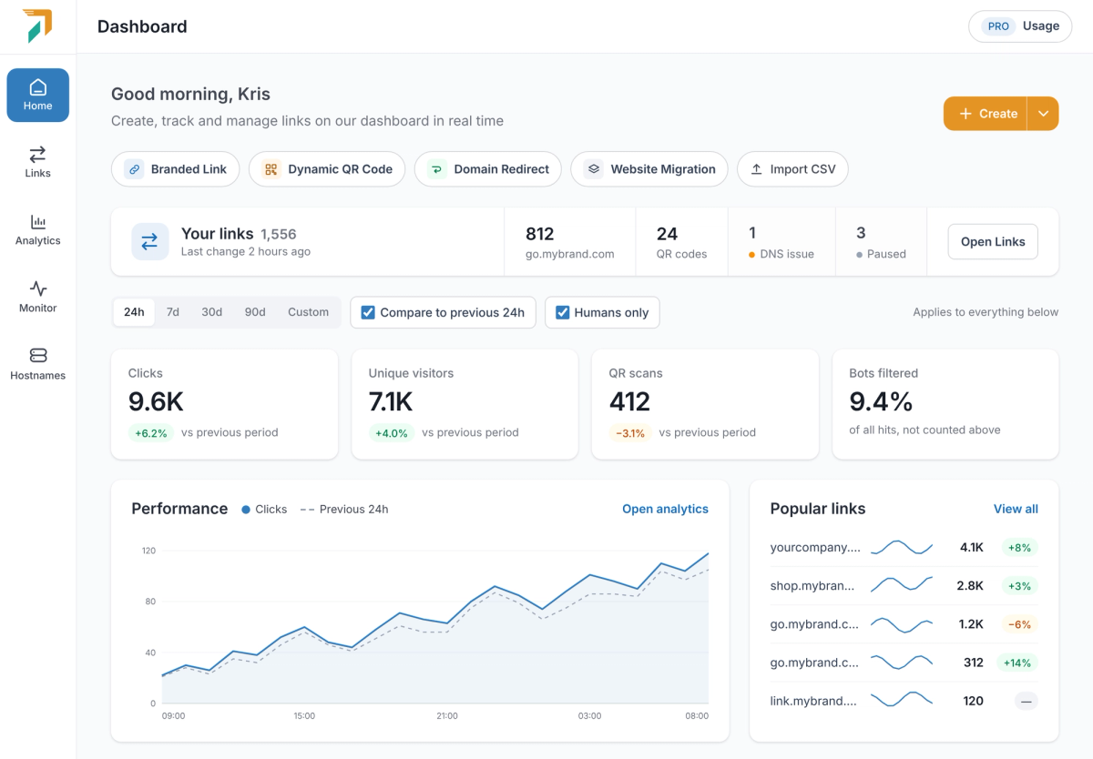This screenshot has width=1093, height=759.
Task: Go to Links in the sidebar
Action: [x=37, y=162]
